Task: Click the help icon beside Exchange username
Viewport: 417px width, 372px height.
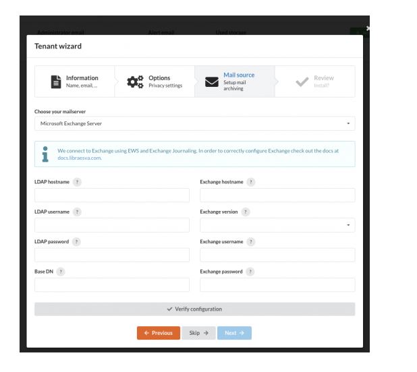Action: (x=251, y=242)
